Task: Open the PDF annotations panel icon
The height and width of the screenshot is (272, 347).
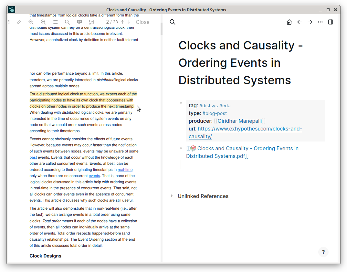Action: (x=79, y=22)
